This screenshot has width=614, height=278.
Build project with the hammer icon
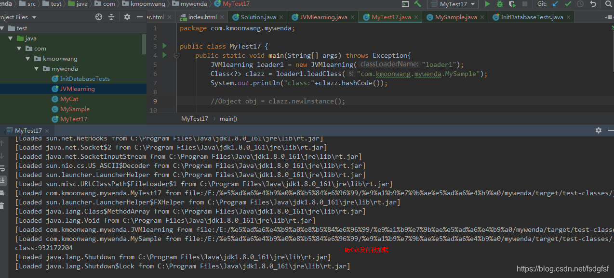tap(418, 4)
